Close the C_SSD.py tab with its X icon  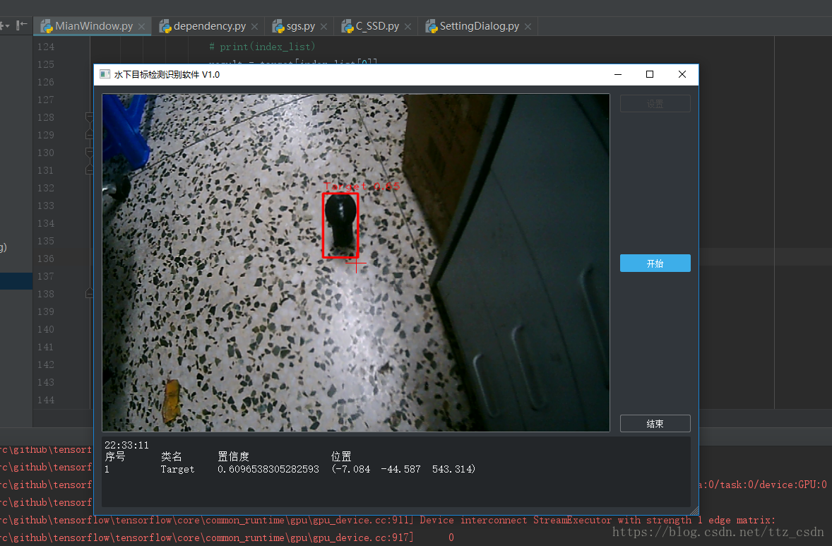(x=408, y=27)
